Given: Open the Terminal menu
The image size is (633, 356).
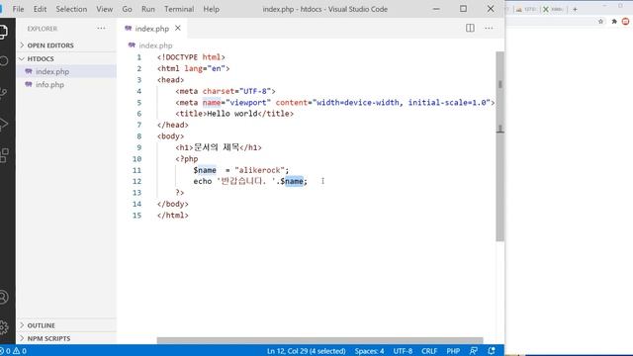Looking at the screenshot, I should tap(179, 9).
